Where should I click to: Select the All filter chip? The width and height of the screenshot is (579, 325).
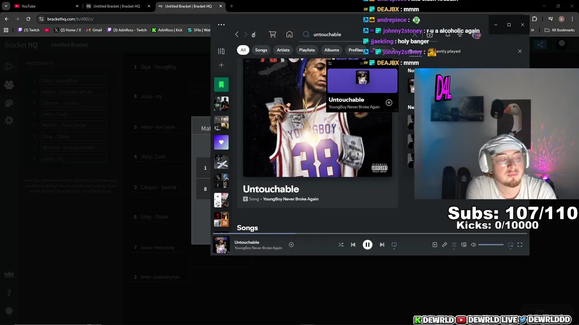[243, 50]
